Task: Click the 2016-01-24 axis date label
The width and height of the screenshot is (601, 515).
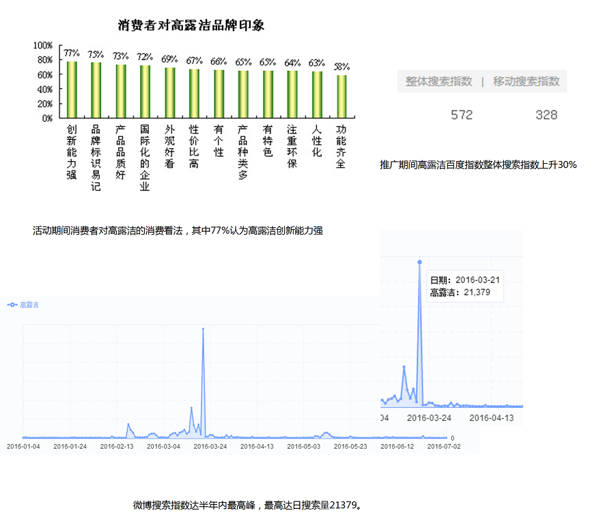Action: coord(70,447)
